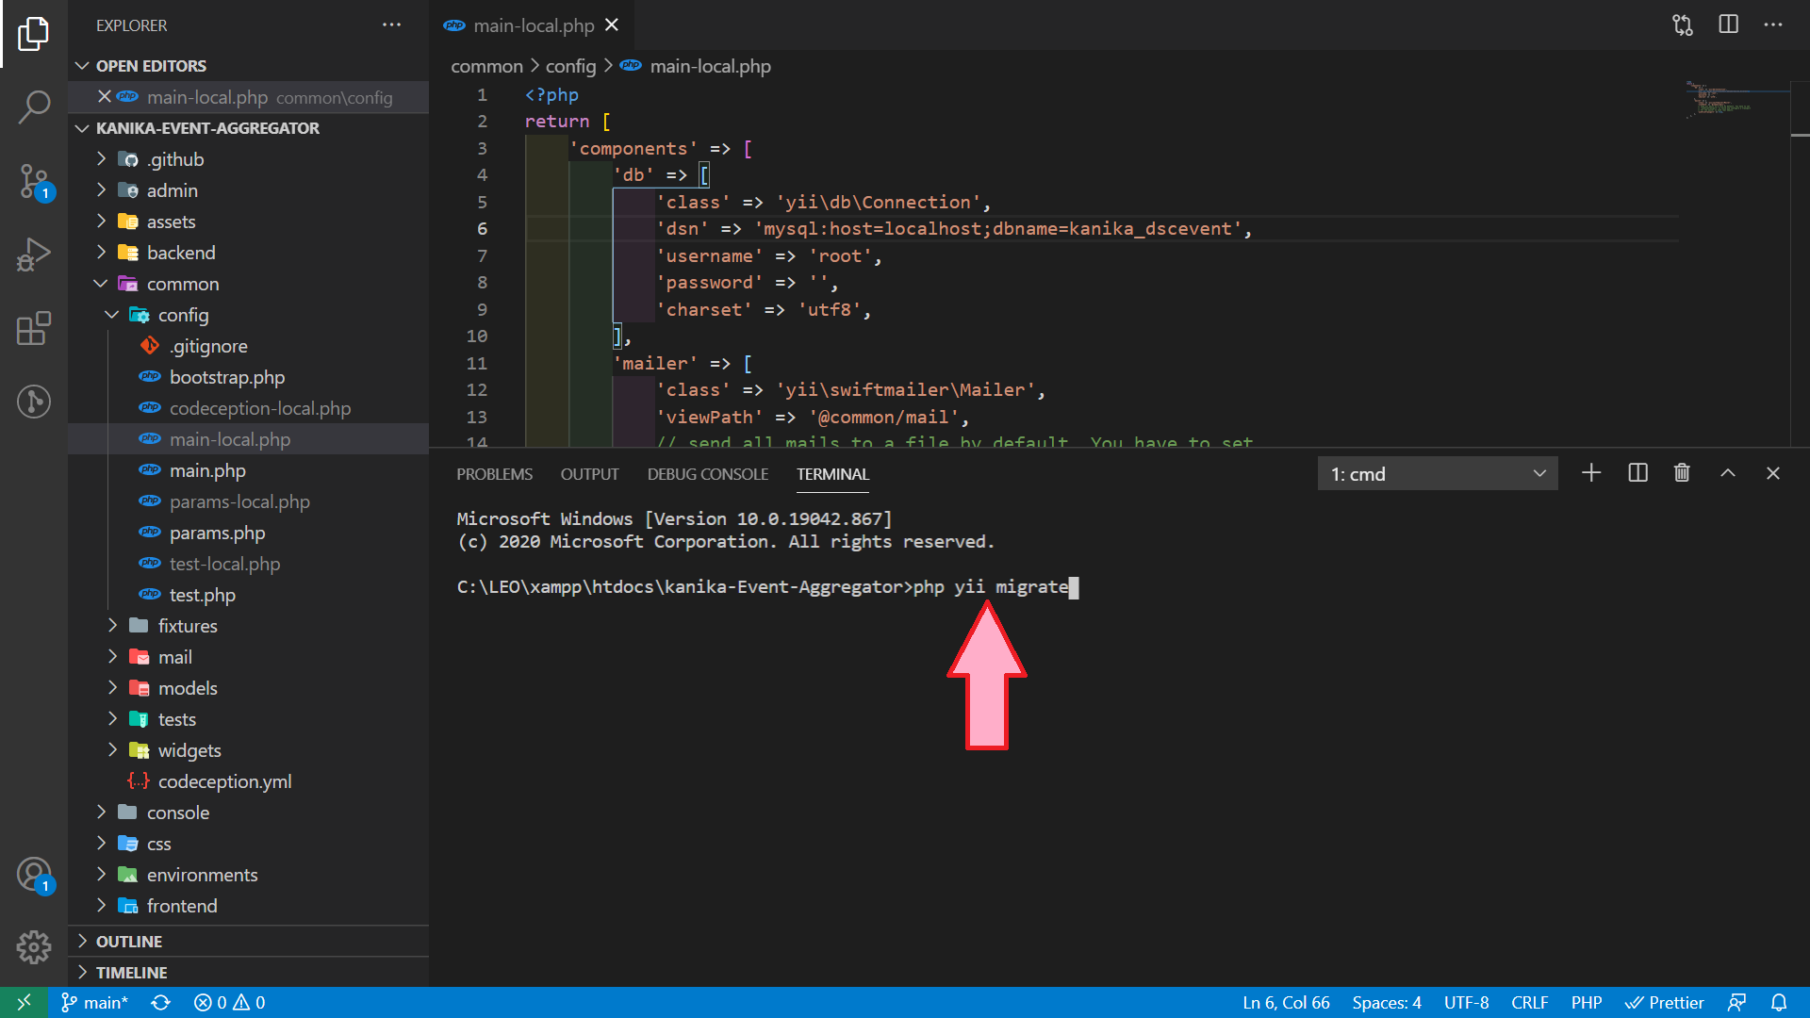This screenshot has width=1810, height=1018.
Task: Open errors and warnings count in status bar
Action: (230, 1003)
